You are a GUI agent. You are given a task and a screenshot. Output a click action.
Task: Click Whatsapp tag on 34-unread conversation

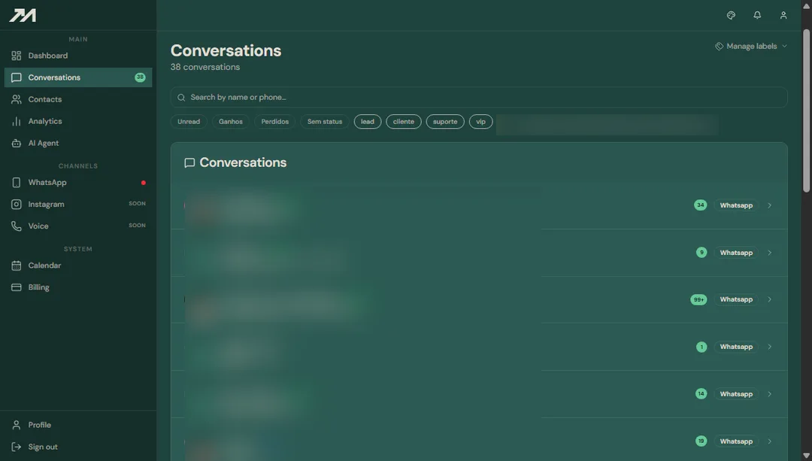click(736, 205)
